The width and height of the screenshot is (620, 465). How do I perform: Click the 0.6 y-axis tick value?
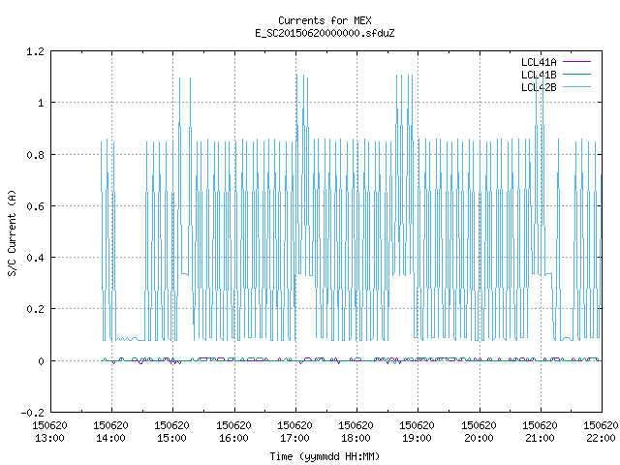pos(35,206)
